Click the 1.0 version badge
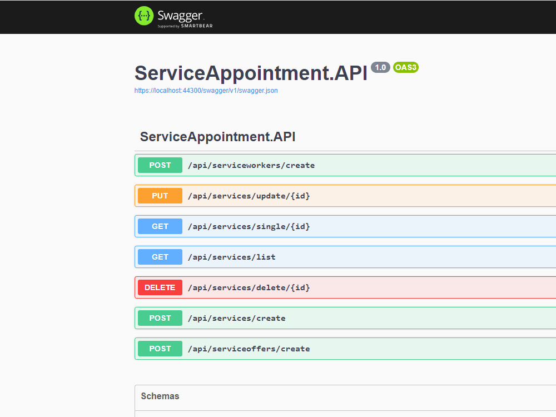This screenshot has width=556, height=417. [x=380, y=67]
